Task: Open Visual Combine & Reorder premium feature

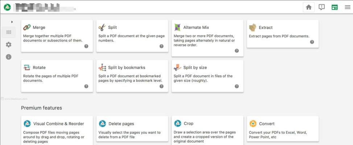Action: click(x=57, y=130)
